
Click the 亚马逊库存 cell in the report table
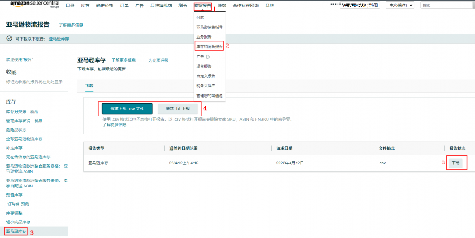(98, 163)
